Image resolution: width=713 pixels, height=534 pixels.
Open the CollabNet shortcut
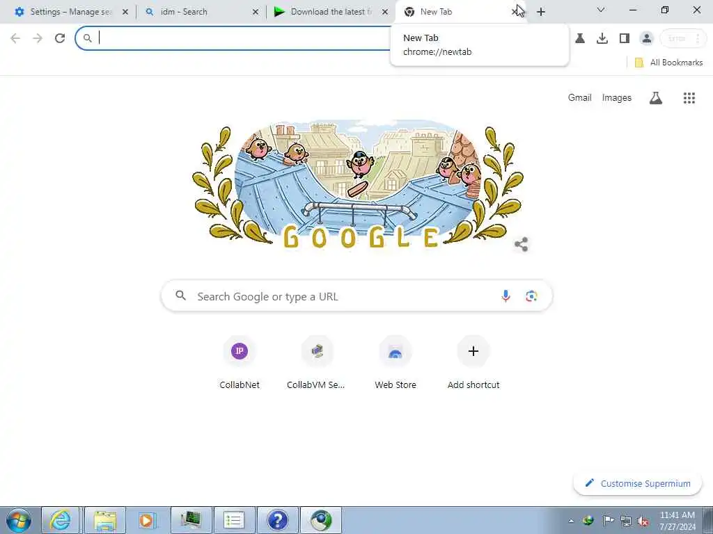pyautogui.click(x=240, y=362)
